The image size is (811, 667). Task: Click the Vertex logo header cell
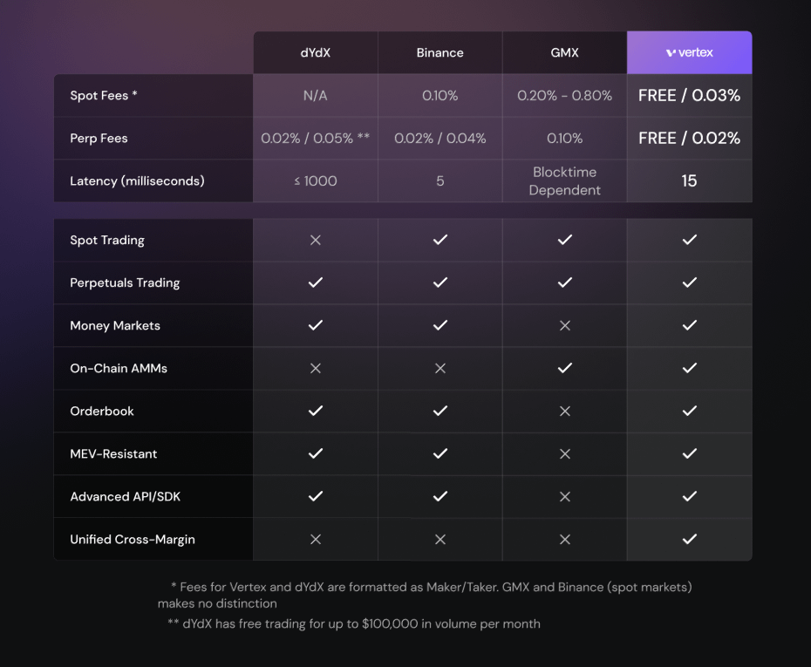(x=690, y=52)
